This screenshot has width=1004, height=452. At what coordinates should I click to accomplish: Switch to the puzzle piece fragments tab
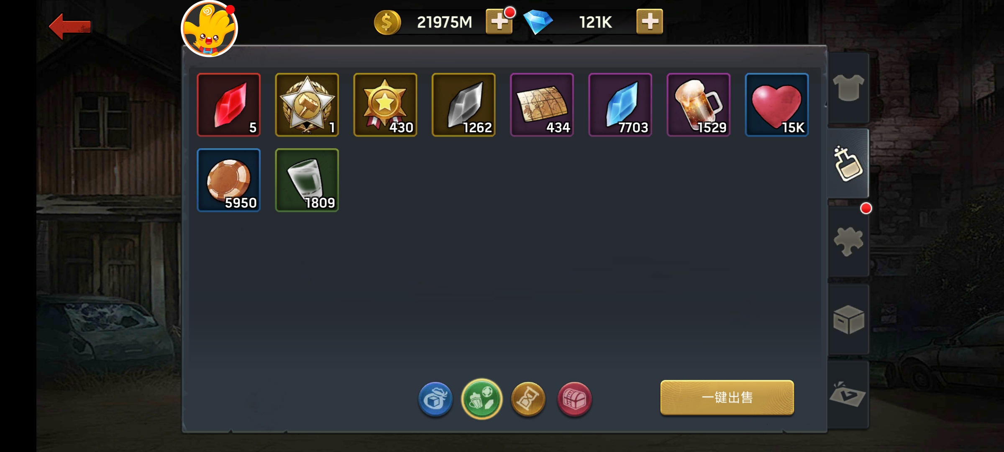click(848, 241)
